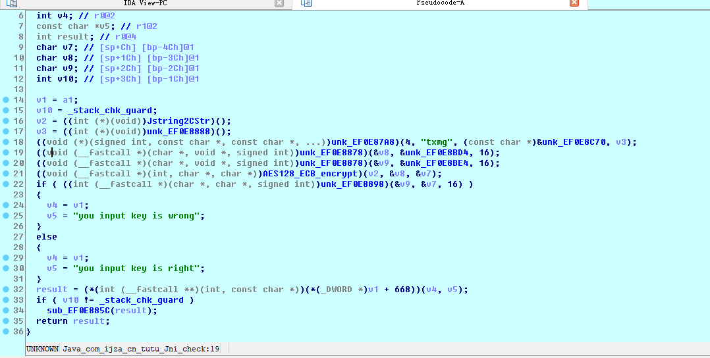Click _stack_chk_guard on line 15
710x358 pixels.
click(110, 111)
